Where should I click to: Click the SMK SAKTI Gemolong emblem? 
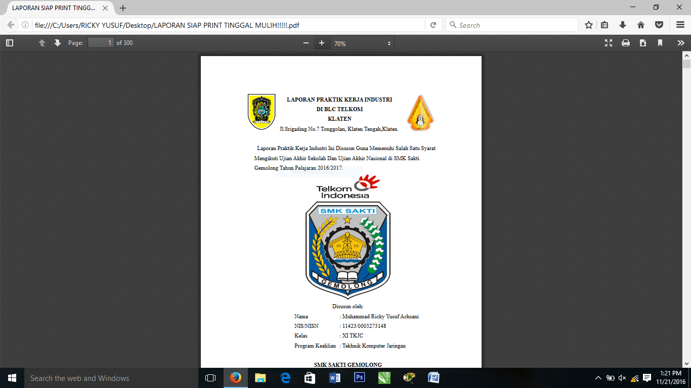pos(348,251)
